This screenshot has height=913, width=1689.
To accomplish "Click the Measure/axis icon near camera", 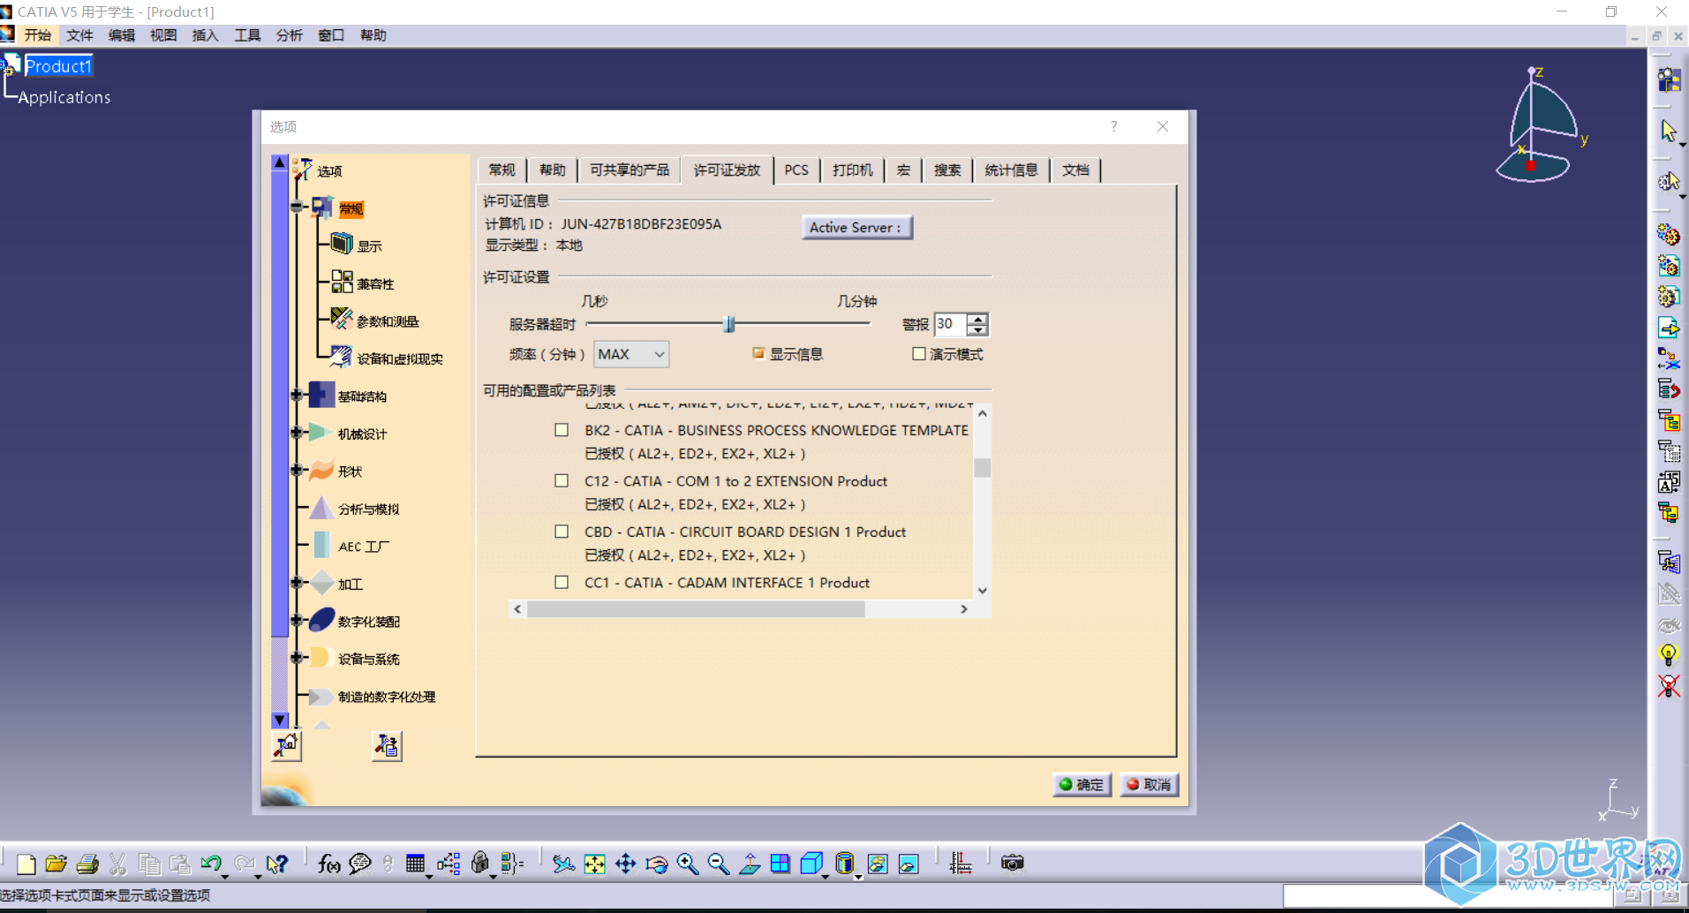I will (961, 864).
